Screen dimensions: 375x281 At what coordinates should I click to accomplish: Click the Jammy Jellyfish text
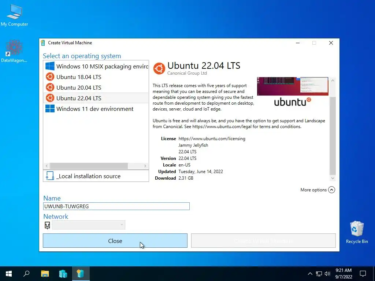coord(193,145)
